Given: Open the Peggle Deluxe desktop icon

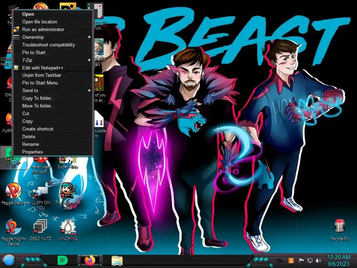Looking at the screenshot, I should click(14, 194).
